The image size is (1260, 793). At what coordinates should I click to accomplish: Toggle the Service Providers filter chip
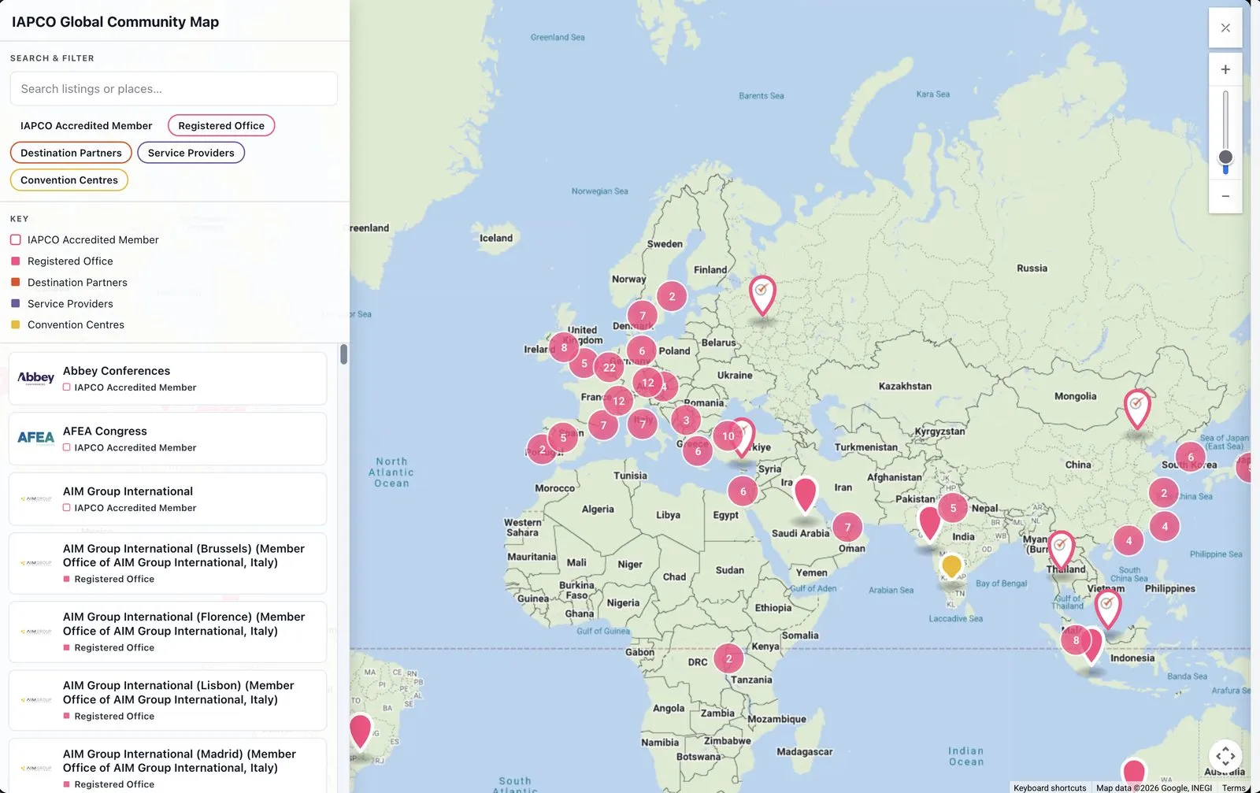[x=191, y=153]
